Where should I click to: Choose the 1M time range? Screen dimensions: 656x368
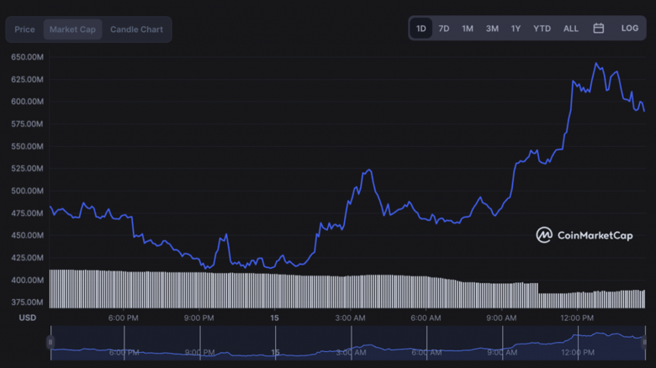(x=468, y=29)
